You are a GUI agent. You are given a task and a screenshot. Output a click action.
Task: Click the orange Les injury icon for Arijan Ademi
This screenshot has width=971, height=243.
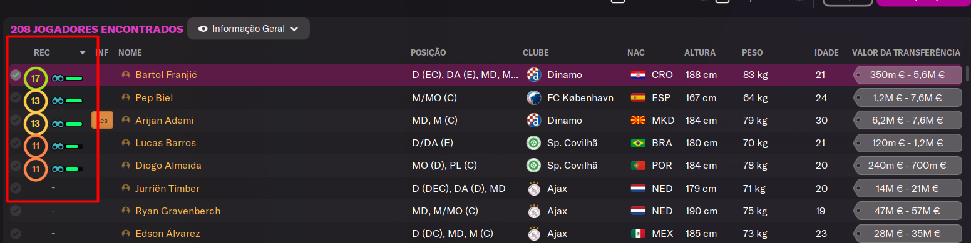tap(102, 121)
